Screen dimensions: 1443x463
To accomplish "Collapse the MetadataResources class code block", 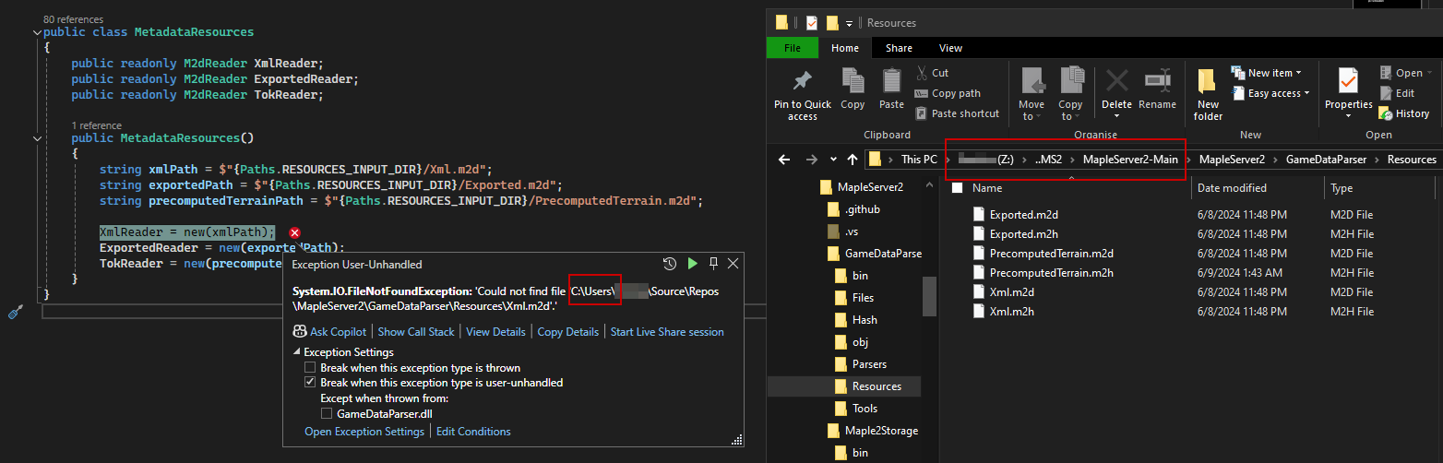I will point(37,32).
